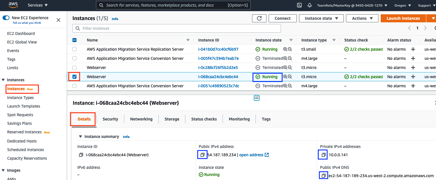This screenshot has height=180, width=436.
Task: Copy the Private IPv4 address 10.0.0.141
Action: 324,155
